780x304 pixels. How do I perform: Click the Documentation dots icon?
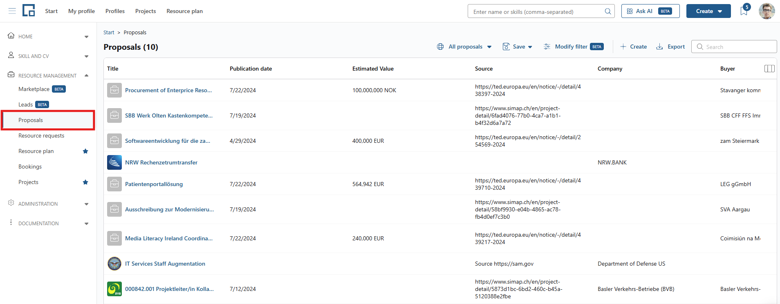coord(11,222)
